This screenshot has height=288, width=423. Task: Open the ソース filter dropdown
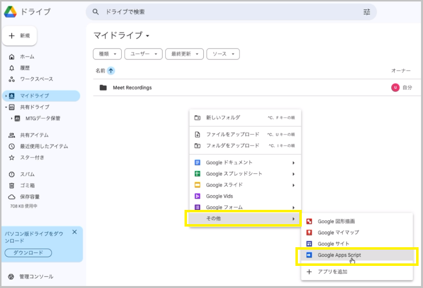[223, 54]
